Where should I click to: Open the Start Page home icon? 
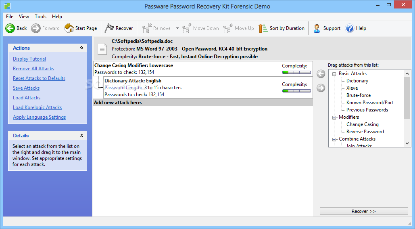tap(69, 28)
